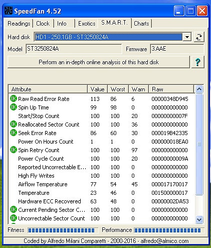211x248 pixels.
Task: Open the question mark help icon
Action: point(198,62)
